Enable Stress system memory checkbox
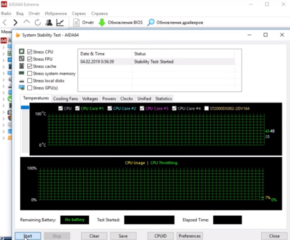 pos(30,73)
